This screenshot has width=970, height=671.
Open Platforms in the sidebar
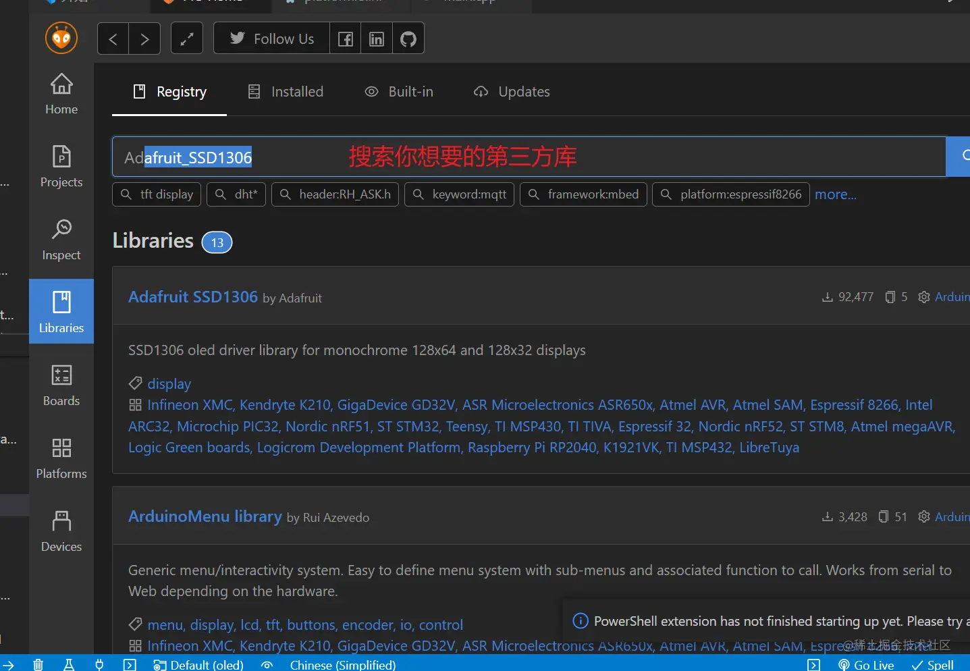pos(61,458)
